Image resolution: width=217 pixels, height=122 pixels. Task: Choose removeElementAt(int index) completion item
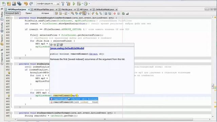(74, 102)
